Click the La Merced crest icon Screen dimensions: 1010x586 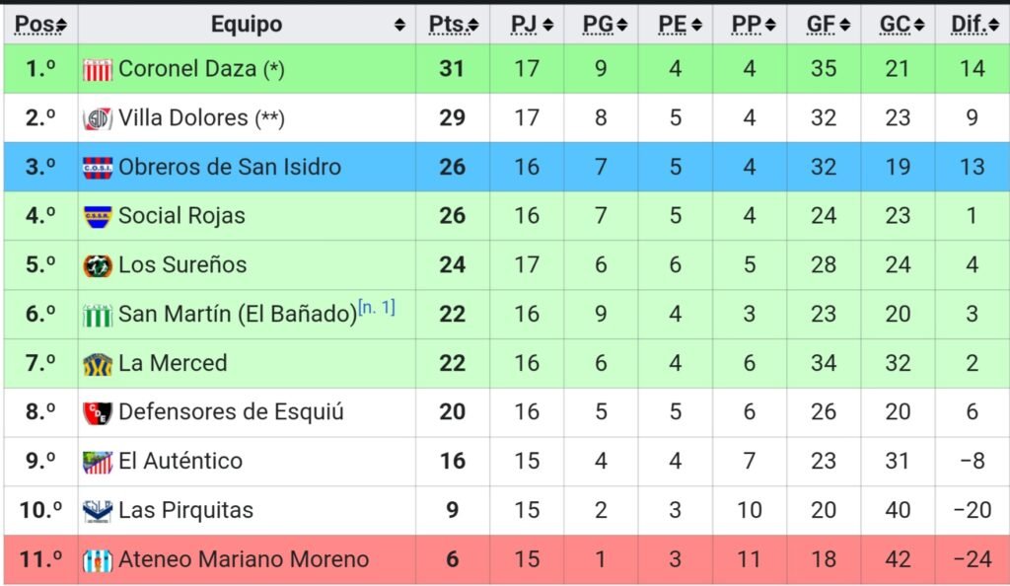coord(98,364)
